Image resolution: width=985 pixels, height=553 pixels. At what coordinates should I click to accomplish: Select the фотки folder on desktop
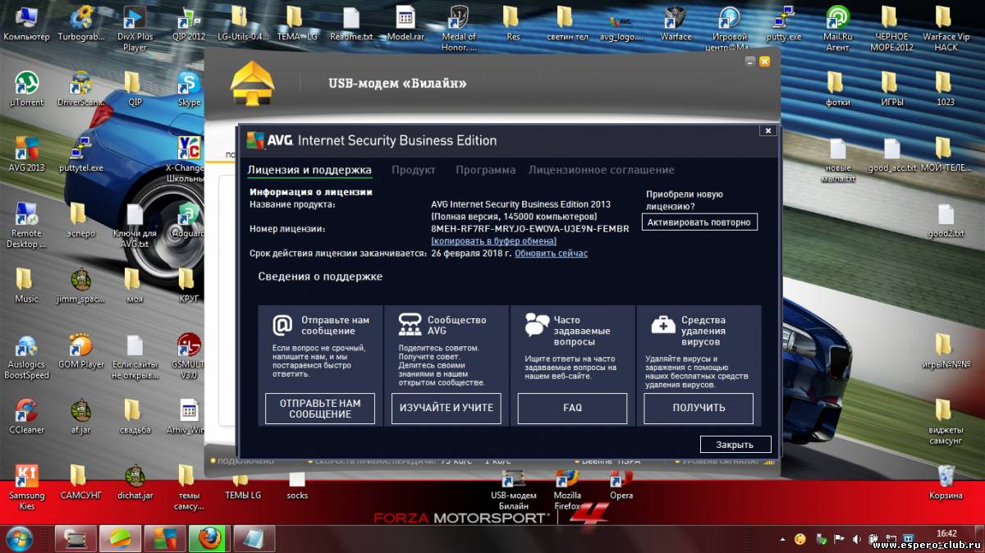pyautogui.click(x=837, y=89)
